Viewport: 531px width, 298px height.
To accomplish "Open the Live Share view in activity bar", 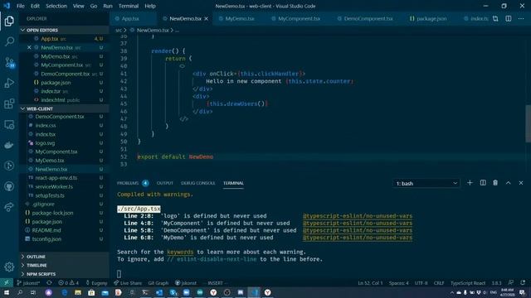I will (9, 207).
